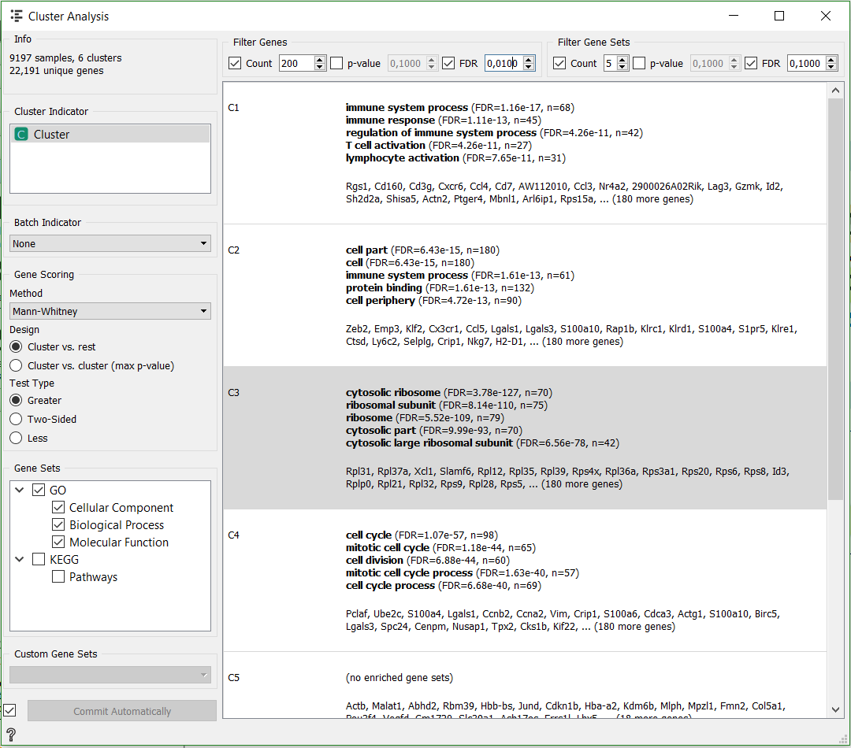Choose Less test type
The image size is (851, 748).
17,438
